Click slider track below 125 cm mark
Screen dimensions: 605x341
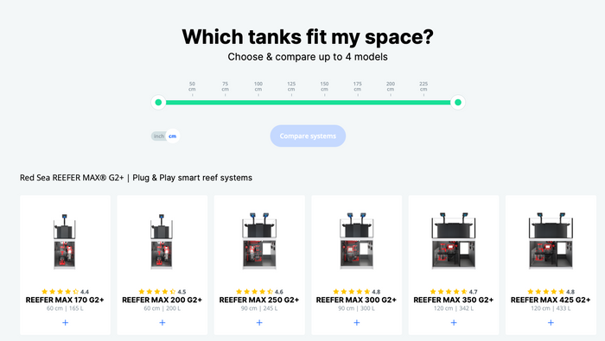pos(291,103)
